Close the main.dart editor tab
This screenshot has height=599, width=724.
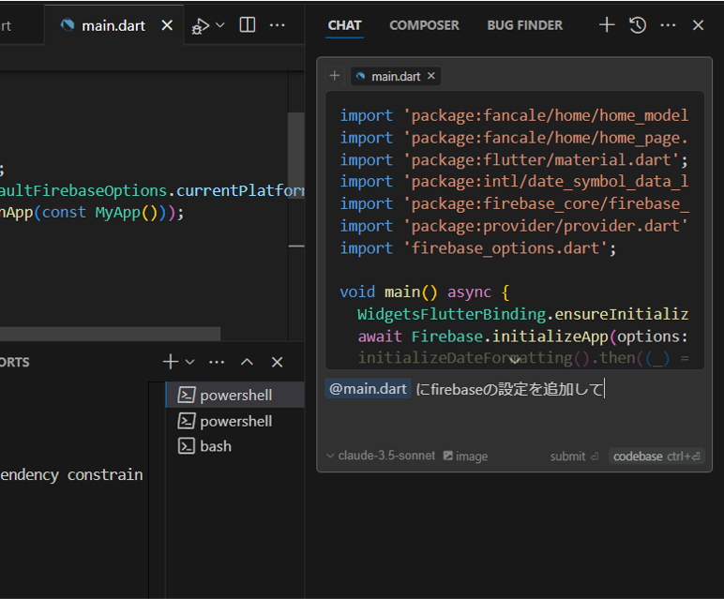click(167, 25)
